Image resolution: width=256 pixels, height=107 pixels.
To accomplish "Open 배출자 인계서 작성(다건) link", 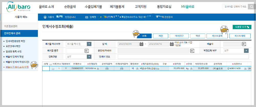I will 17,62.
